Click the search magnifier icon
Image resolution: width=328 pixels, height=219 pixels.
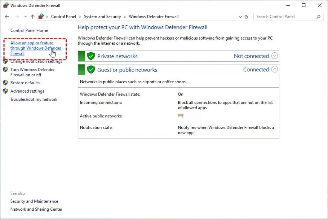[x=318, y=17]
